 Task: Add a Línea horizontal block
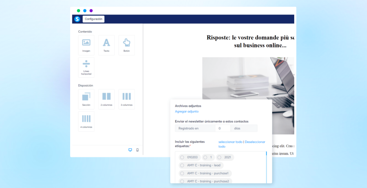(x=86, y=67)
